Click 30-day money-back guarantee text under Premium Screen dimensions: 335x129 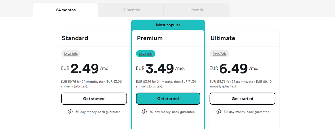(172, 112)
